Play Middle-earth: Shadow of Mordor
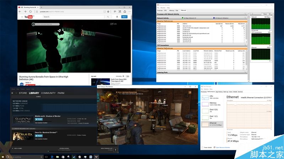The height and width of the screenshot is (159, 284). point(39,119)
